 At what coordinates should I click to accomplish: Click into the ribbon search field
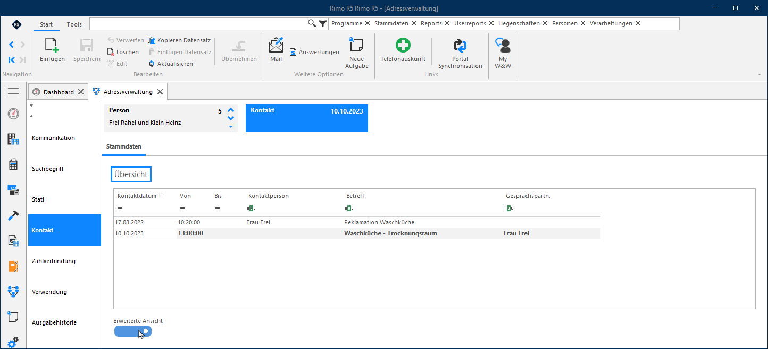pyautogui.click(x=198, y=23)
